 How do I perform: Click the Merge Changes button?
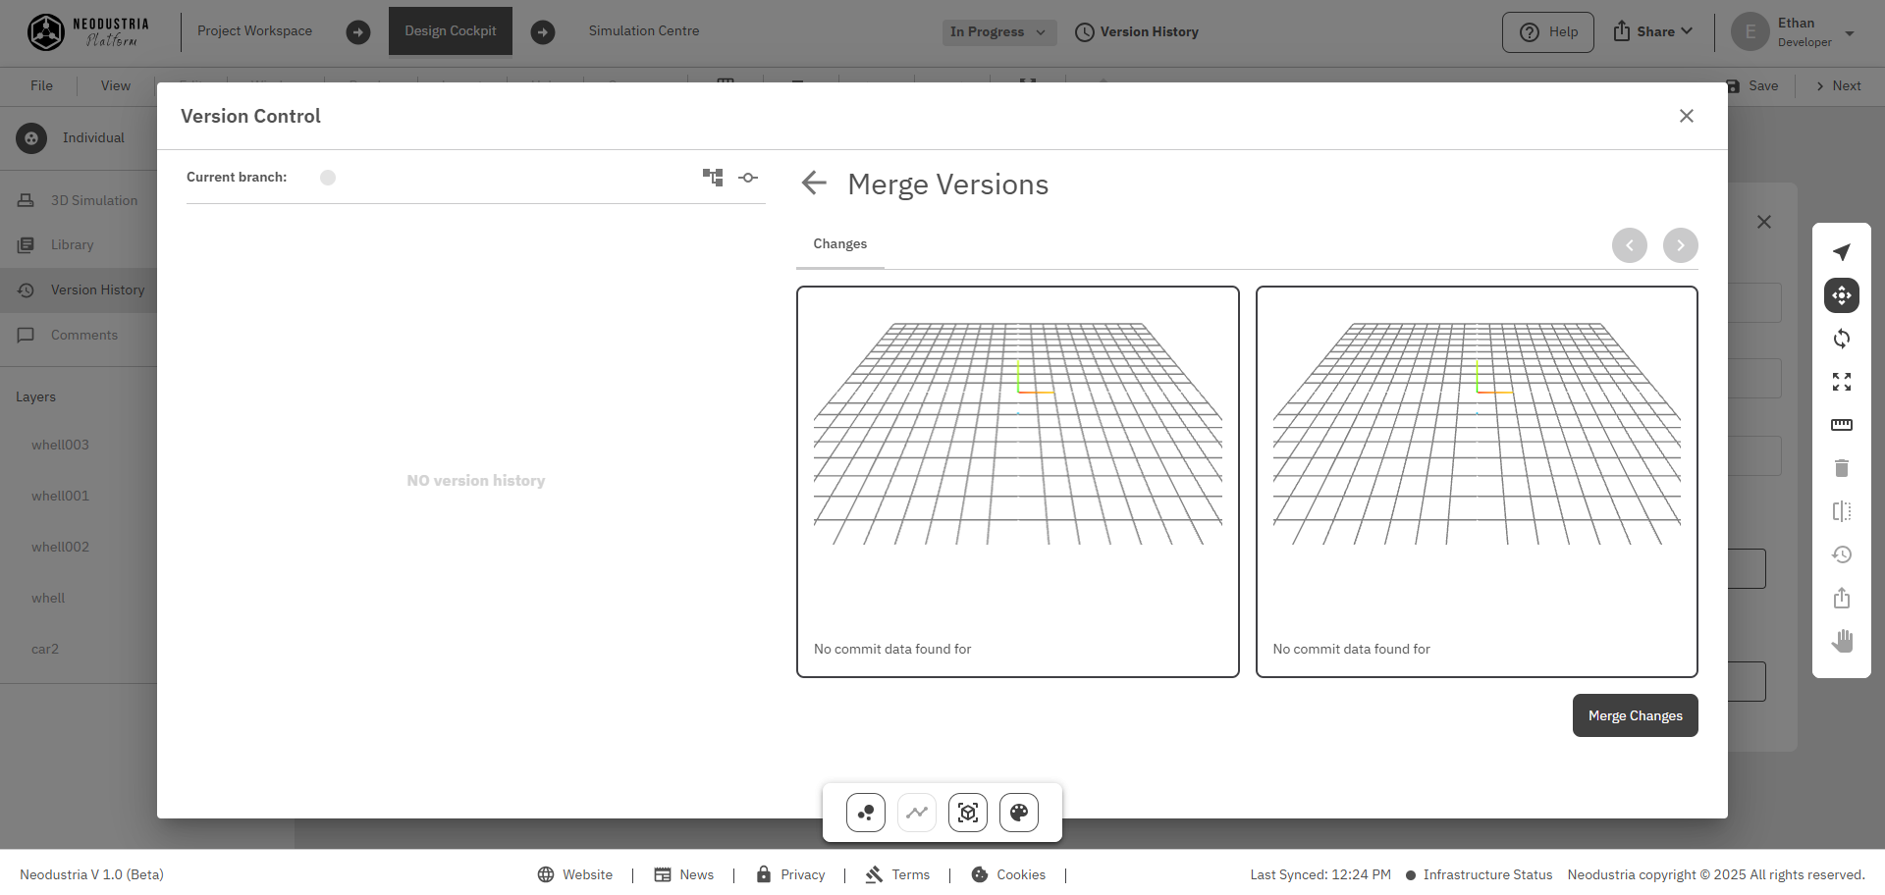click(x=1635, y=715)
